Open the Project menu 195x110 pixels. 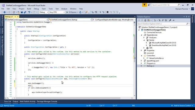(22, 9)
